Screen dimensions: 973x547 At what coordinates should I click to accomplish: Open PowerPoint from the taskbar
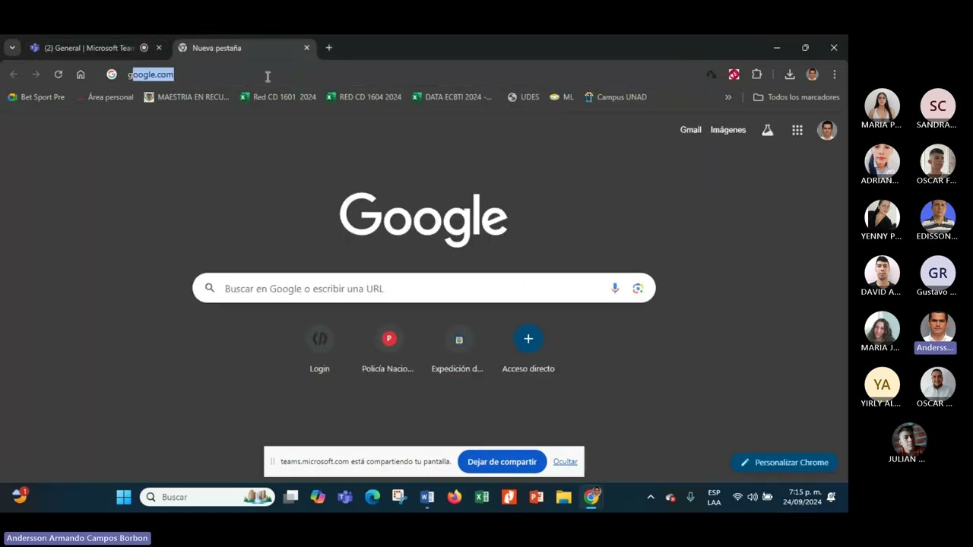click(537, 497)
